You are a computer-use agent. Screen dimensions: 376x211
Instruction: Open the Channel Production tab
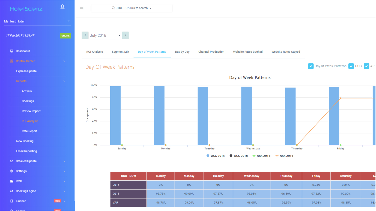[211, 52]
